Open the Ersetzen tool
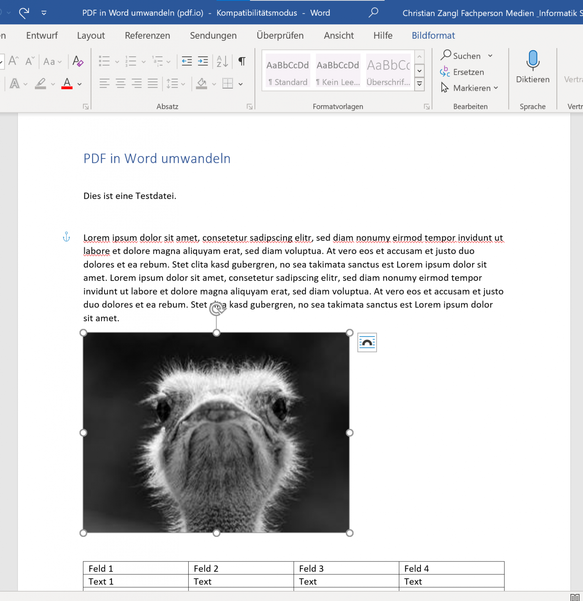The image size is (583, 601). 468,72
